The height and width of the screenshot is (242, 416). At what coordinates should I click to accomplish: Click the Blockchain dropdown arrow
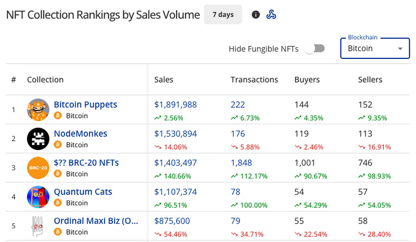point(400,49)
